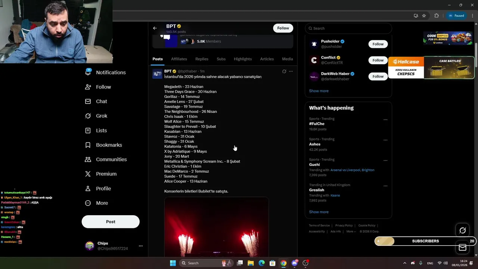This screenshot has height=269, width=478.
Task: Open the Windows Start menu
Action: pyautogui.click(x=173, y=263)
